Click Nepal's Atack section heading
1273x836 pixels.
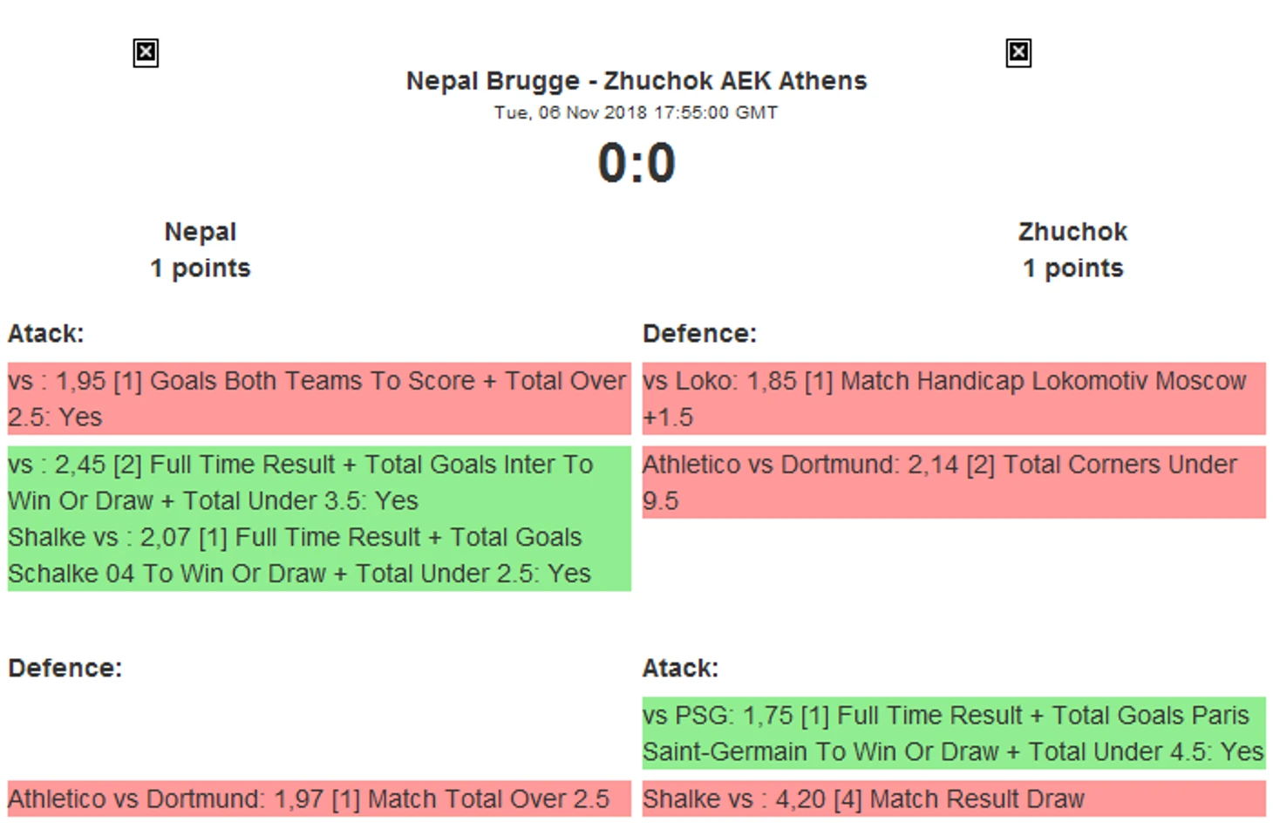click(46, 334)
